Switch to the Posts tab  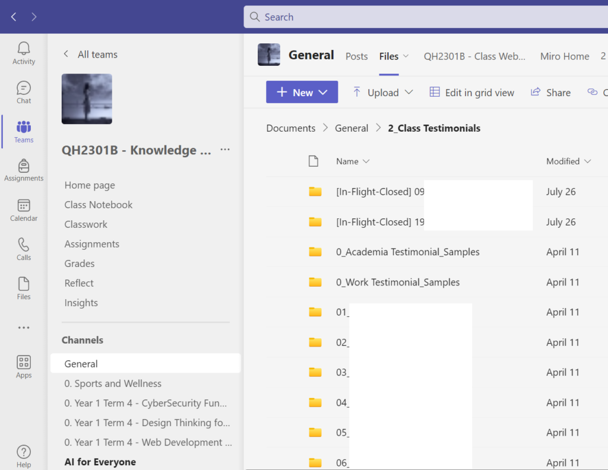[x=356, y=56]
